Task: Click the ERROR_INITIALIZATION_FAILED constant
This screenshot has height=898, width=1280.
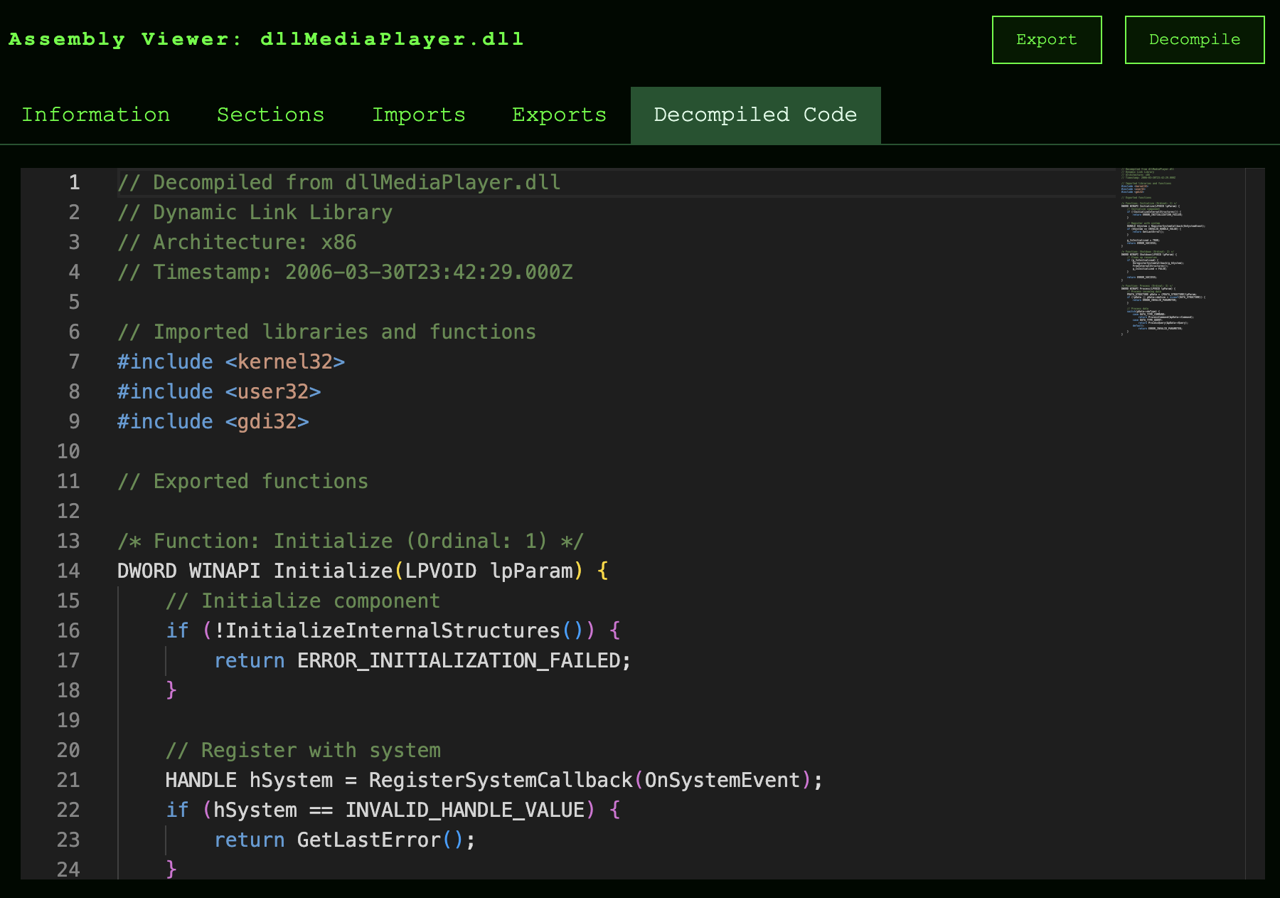Action: point(459,660)
